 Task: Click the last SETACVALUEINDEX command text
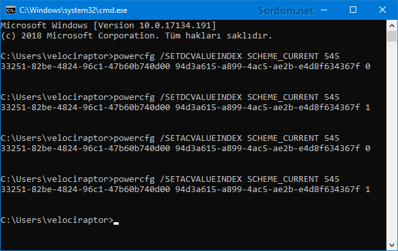(201, 179)
